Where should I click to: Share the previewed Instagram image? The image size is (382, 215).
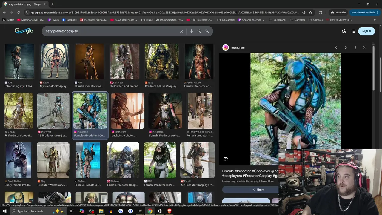(x=258, y=190)
